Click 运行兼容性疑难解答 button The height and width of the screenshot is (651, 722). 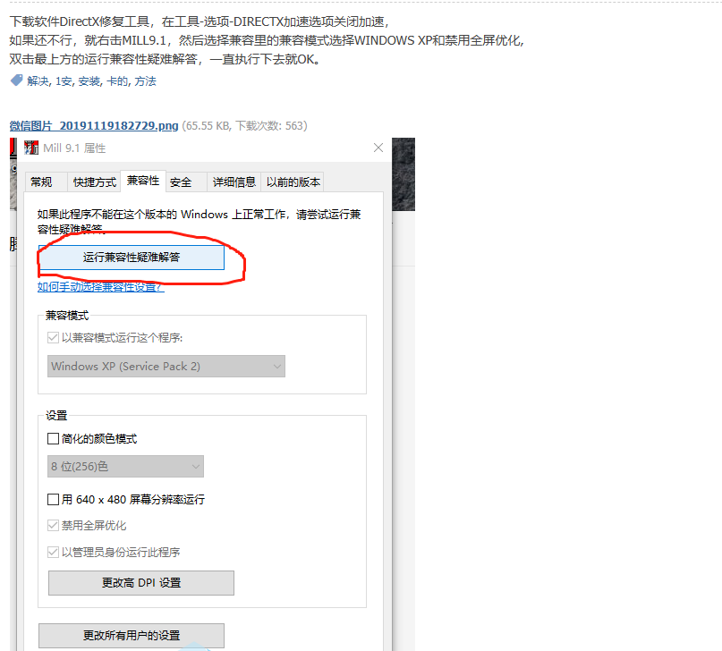coord(132,258)
